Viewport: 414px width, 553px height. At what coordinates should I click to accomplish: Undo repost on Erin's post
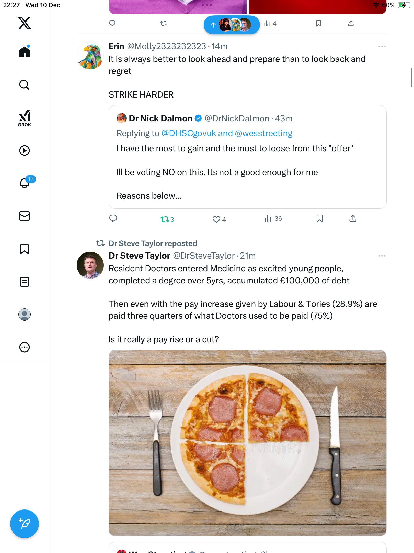[165, 219]
